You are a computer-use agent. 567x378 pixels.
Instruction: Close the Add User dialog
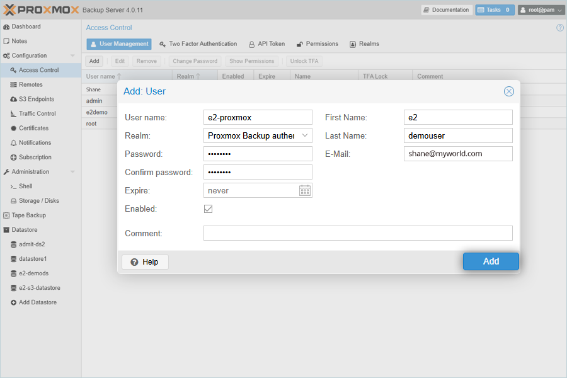coord(509,91)
